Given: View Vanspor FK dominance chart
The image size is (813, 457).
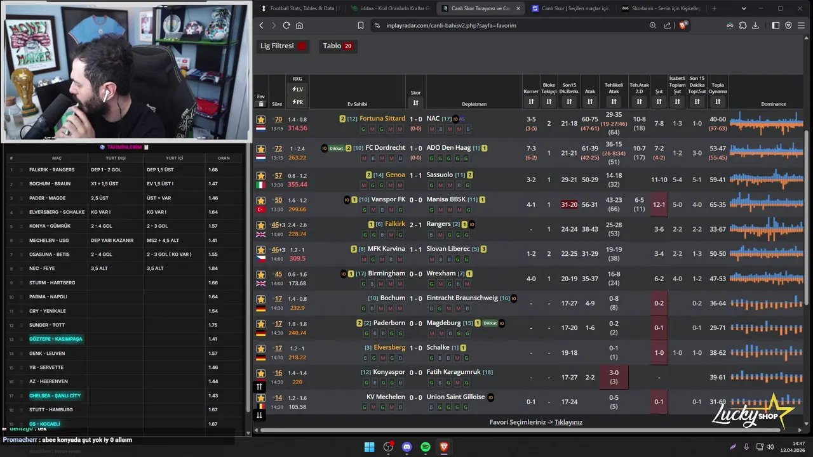Looking at the screenshot, I should coord(767,204).
